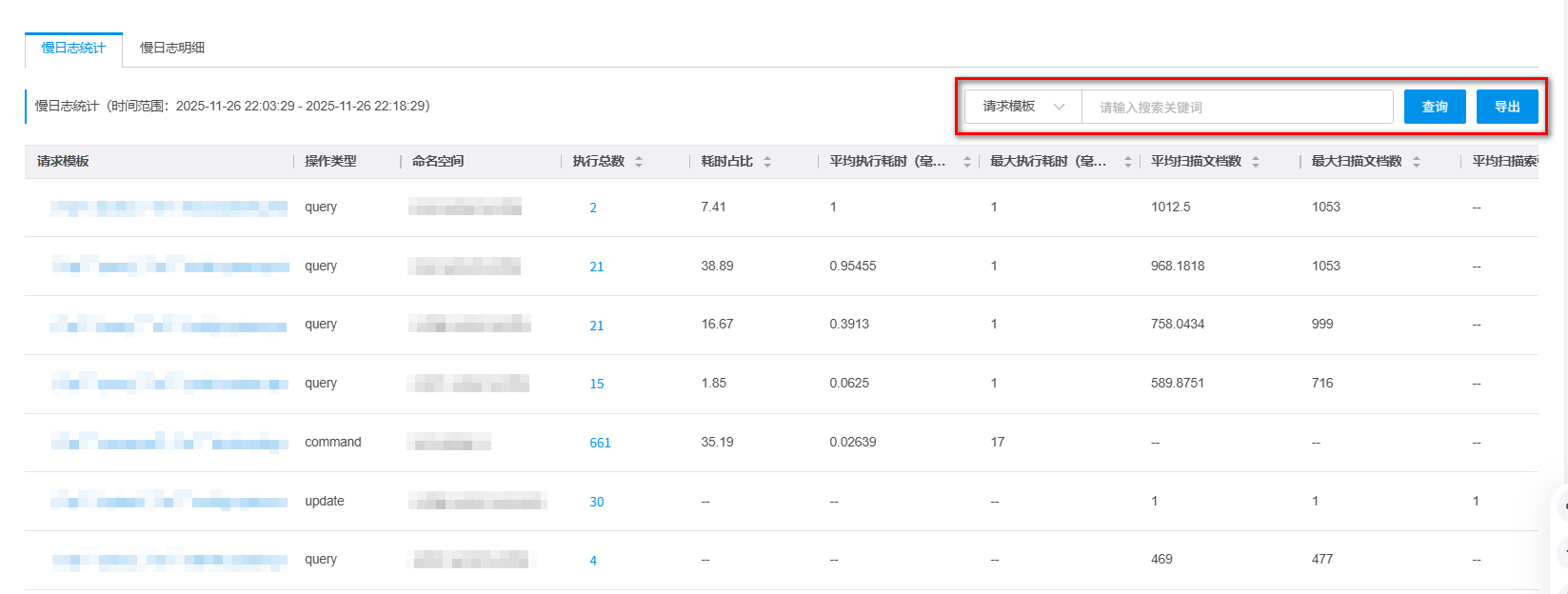The image size is (1568, 594).
Task: Open execution count link 661
Action: click(600, 443)
